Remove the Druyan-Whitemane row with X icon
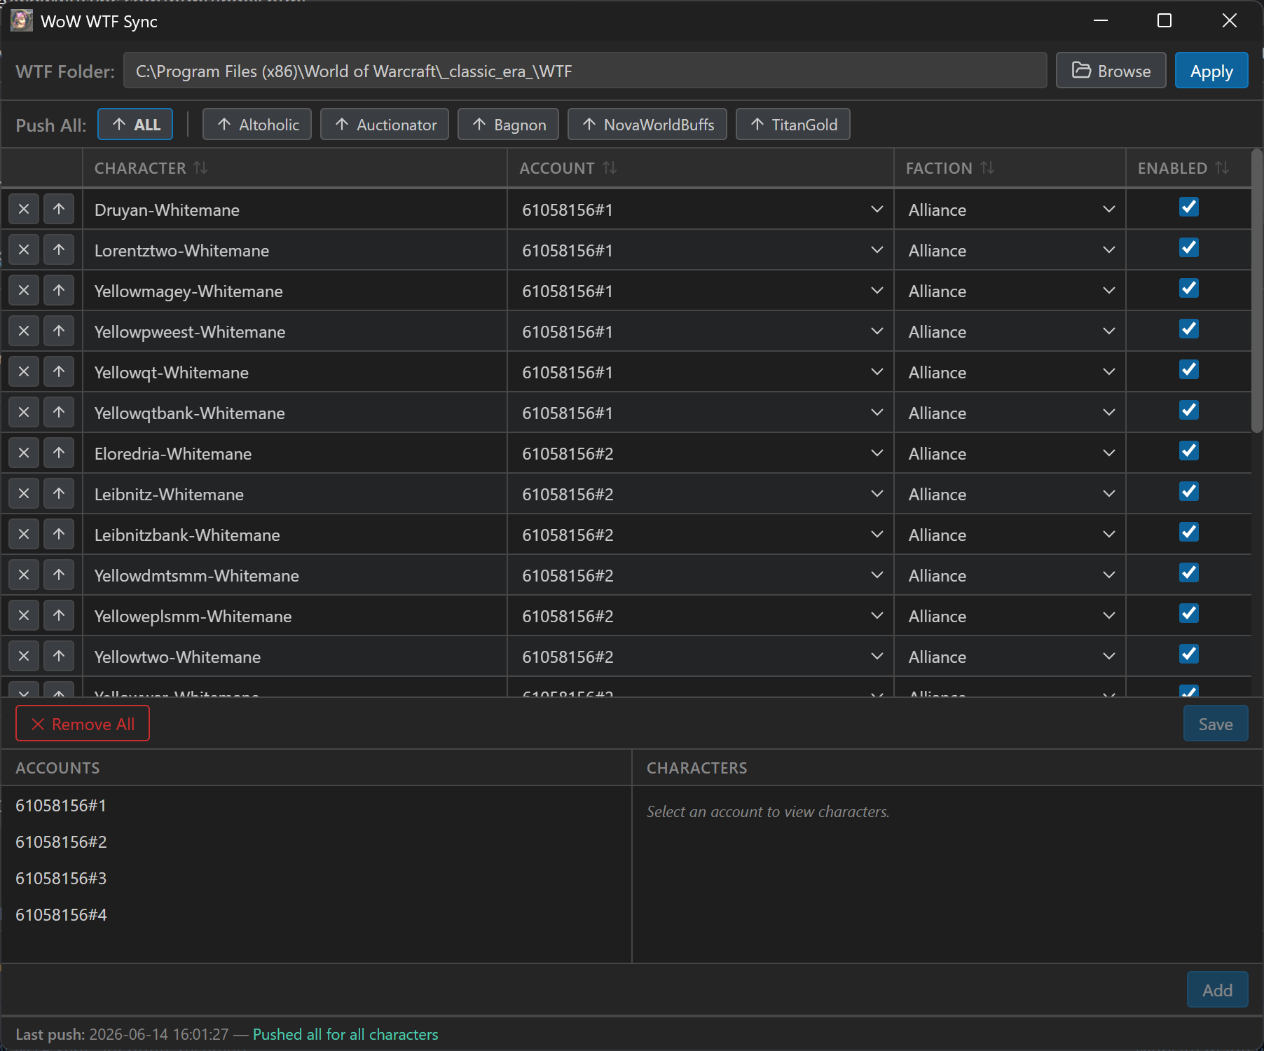The width and height of the screenshot is (1264, 1051). 24,209
